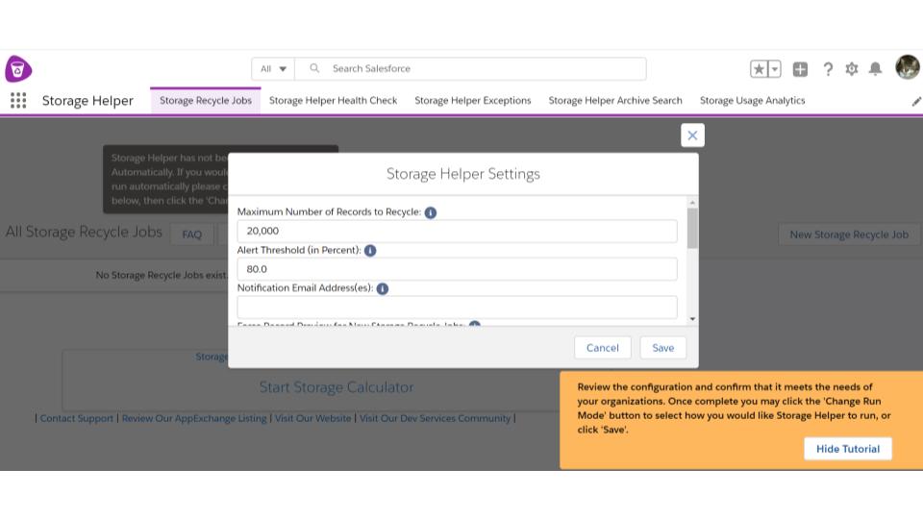This screenshot has height=519, width=923.
Task: Close the Storage Helper Settings dialog
Action: (x=692, y=136)
